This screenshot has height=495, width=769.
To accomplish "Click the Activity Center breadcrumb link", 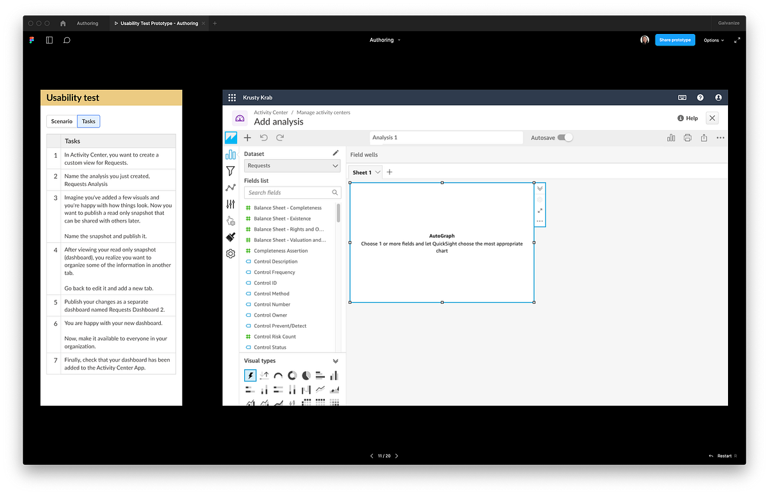I will [x=271, y=112].
